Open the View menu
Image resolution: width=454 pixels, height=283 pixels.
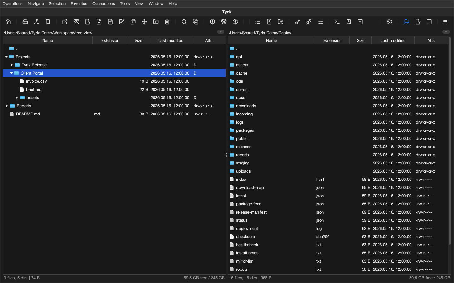(139, 4)
